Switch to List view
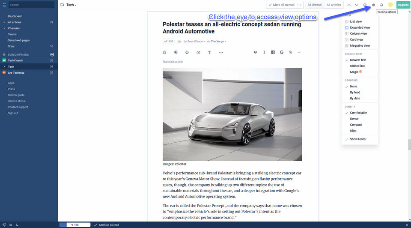The width and height of the screenshot is (411, 228). (x=356, y=21)
